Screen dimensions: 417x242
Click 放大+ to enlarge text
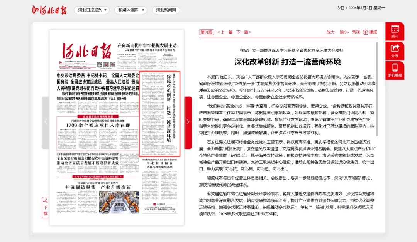pos(332,32)
